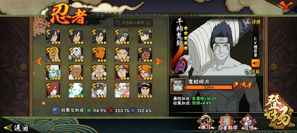This screenshot has width=297, height=133.
Task: Open the 技能 skills icon
Action: pos(252,72)
